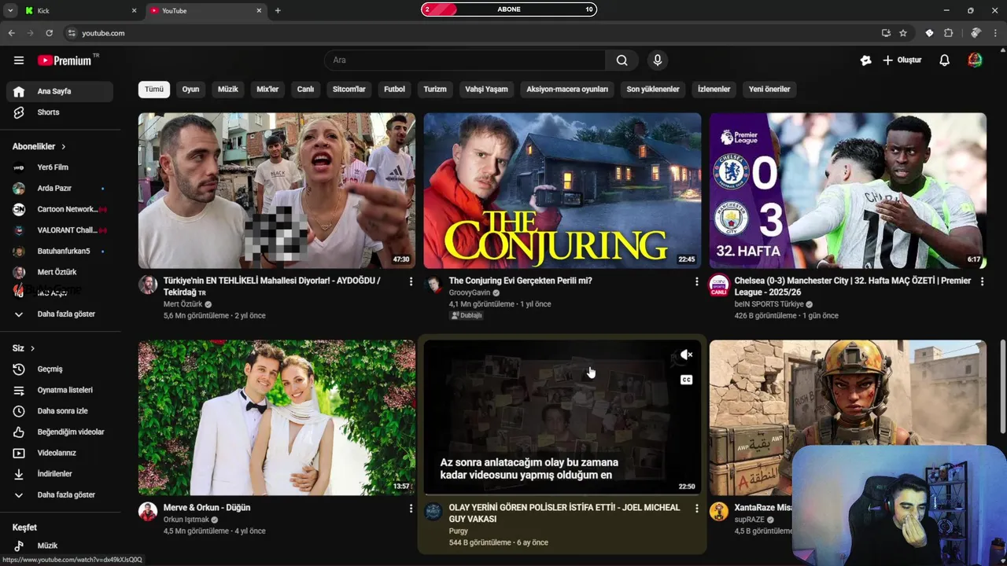Open the Merve & Orkun wedding thumbnail
Image resolution: width=1007 pixels, height=566 pixels.
click(x=276, y=418)
